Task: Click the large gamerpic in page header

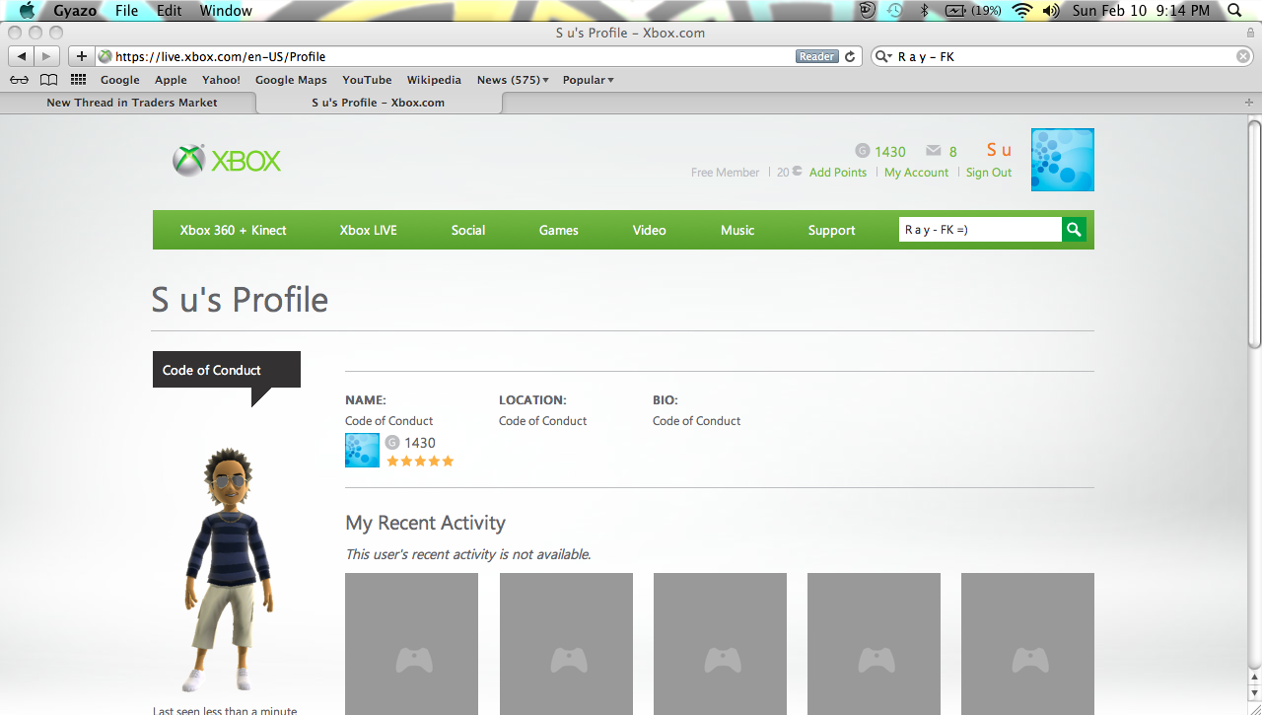Action: [x=1063, y=160]
